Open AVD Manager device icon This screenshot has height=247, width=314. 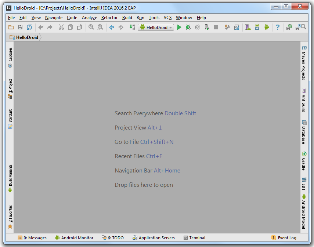(248, 27)
